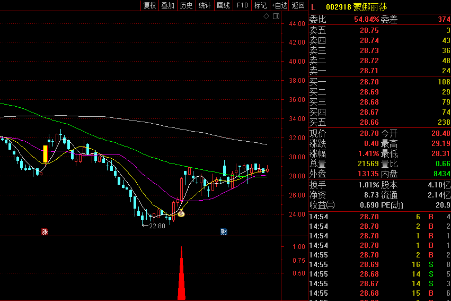Click the 最低 28.31 value
The width and height of the screenshot is (451, 301).
click(441, 154)
